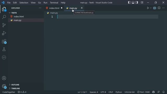Open the View menu
This screenshot has height=94, width=167.
[x=33, y=3]
